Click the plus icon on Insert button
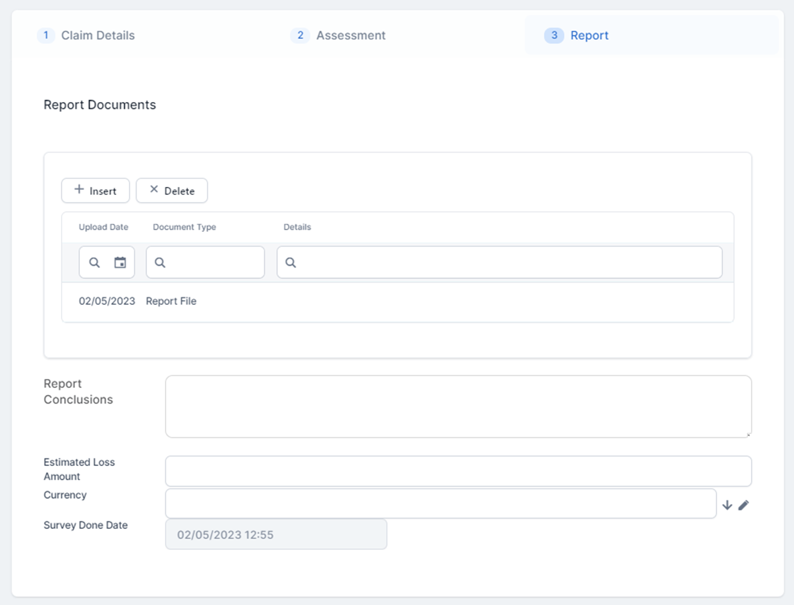794x605 pixels. tap(79, 190)
